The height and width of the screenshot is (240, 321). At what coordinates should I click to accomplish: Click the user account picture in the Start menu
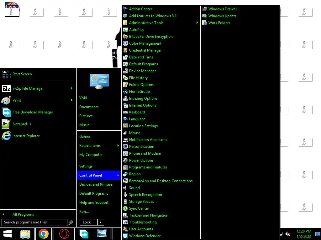coord(99,81)
